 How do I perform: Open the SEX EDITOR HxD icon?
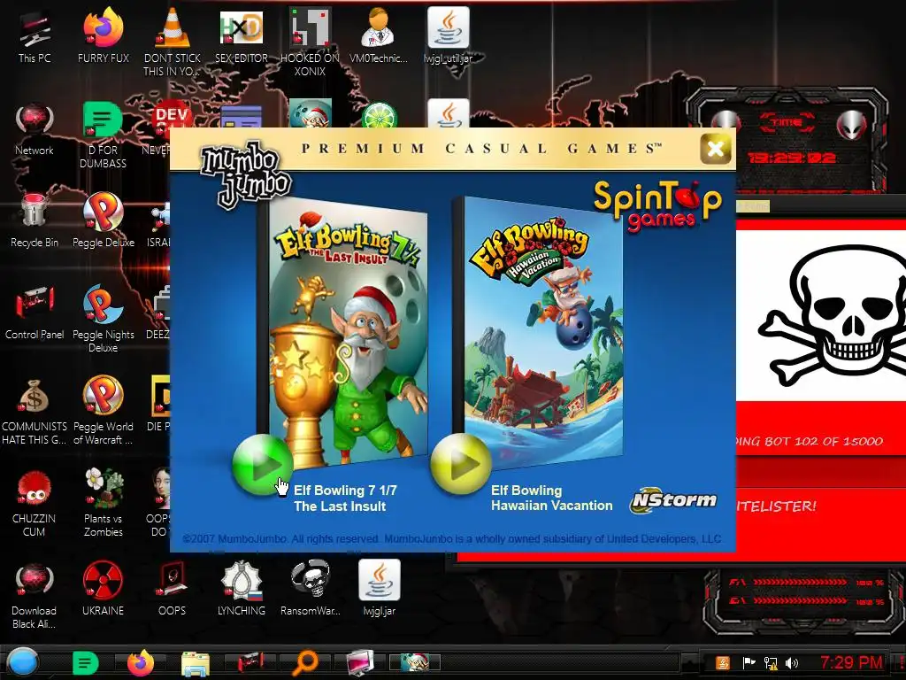pyautogui.click(x=241, y=35)
